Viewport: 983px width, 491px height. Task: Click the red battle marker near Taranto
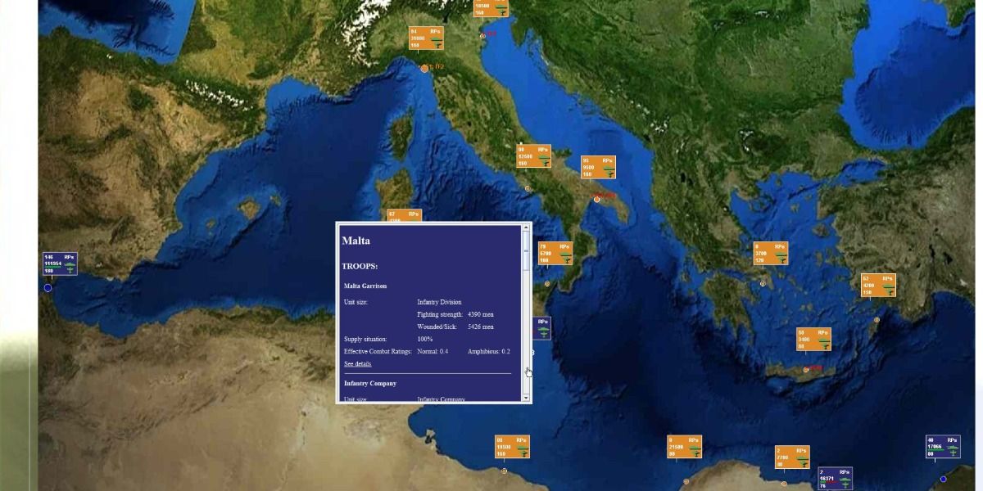coord(602,196)
